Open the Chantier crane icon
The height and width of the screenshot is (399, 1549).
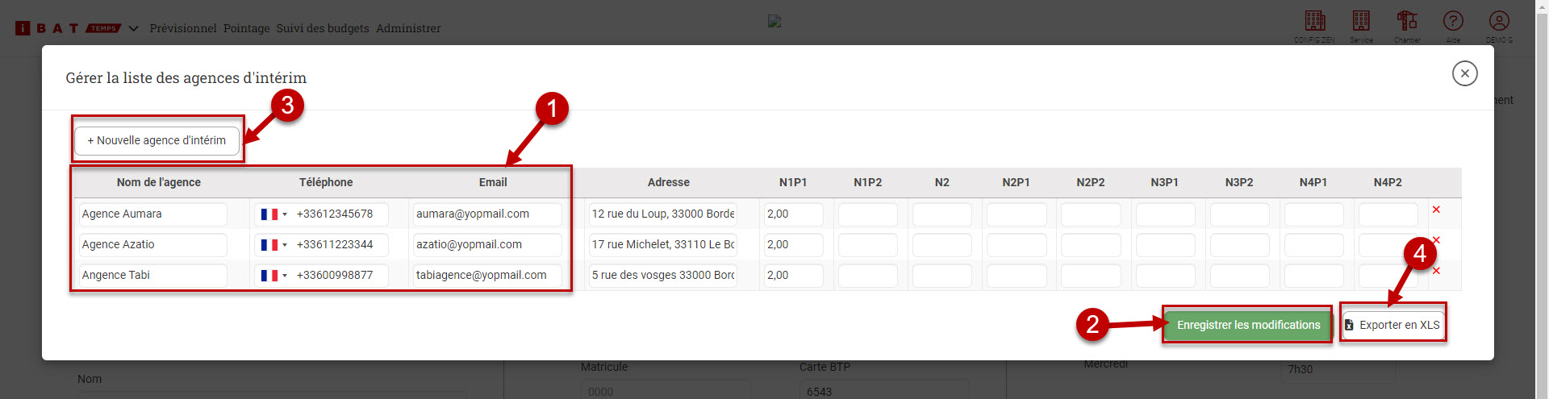pos(1407,21)
